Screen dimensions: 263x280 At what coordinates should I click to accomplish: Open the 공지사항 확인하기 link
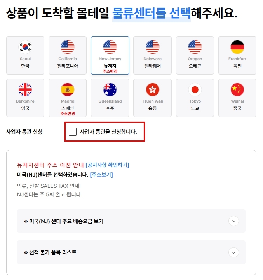click(x=107, y=165)
